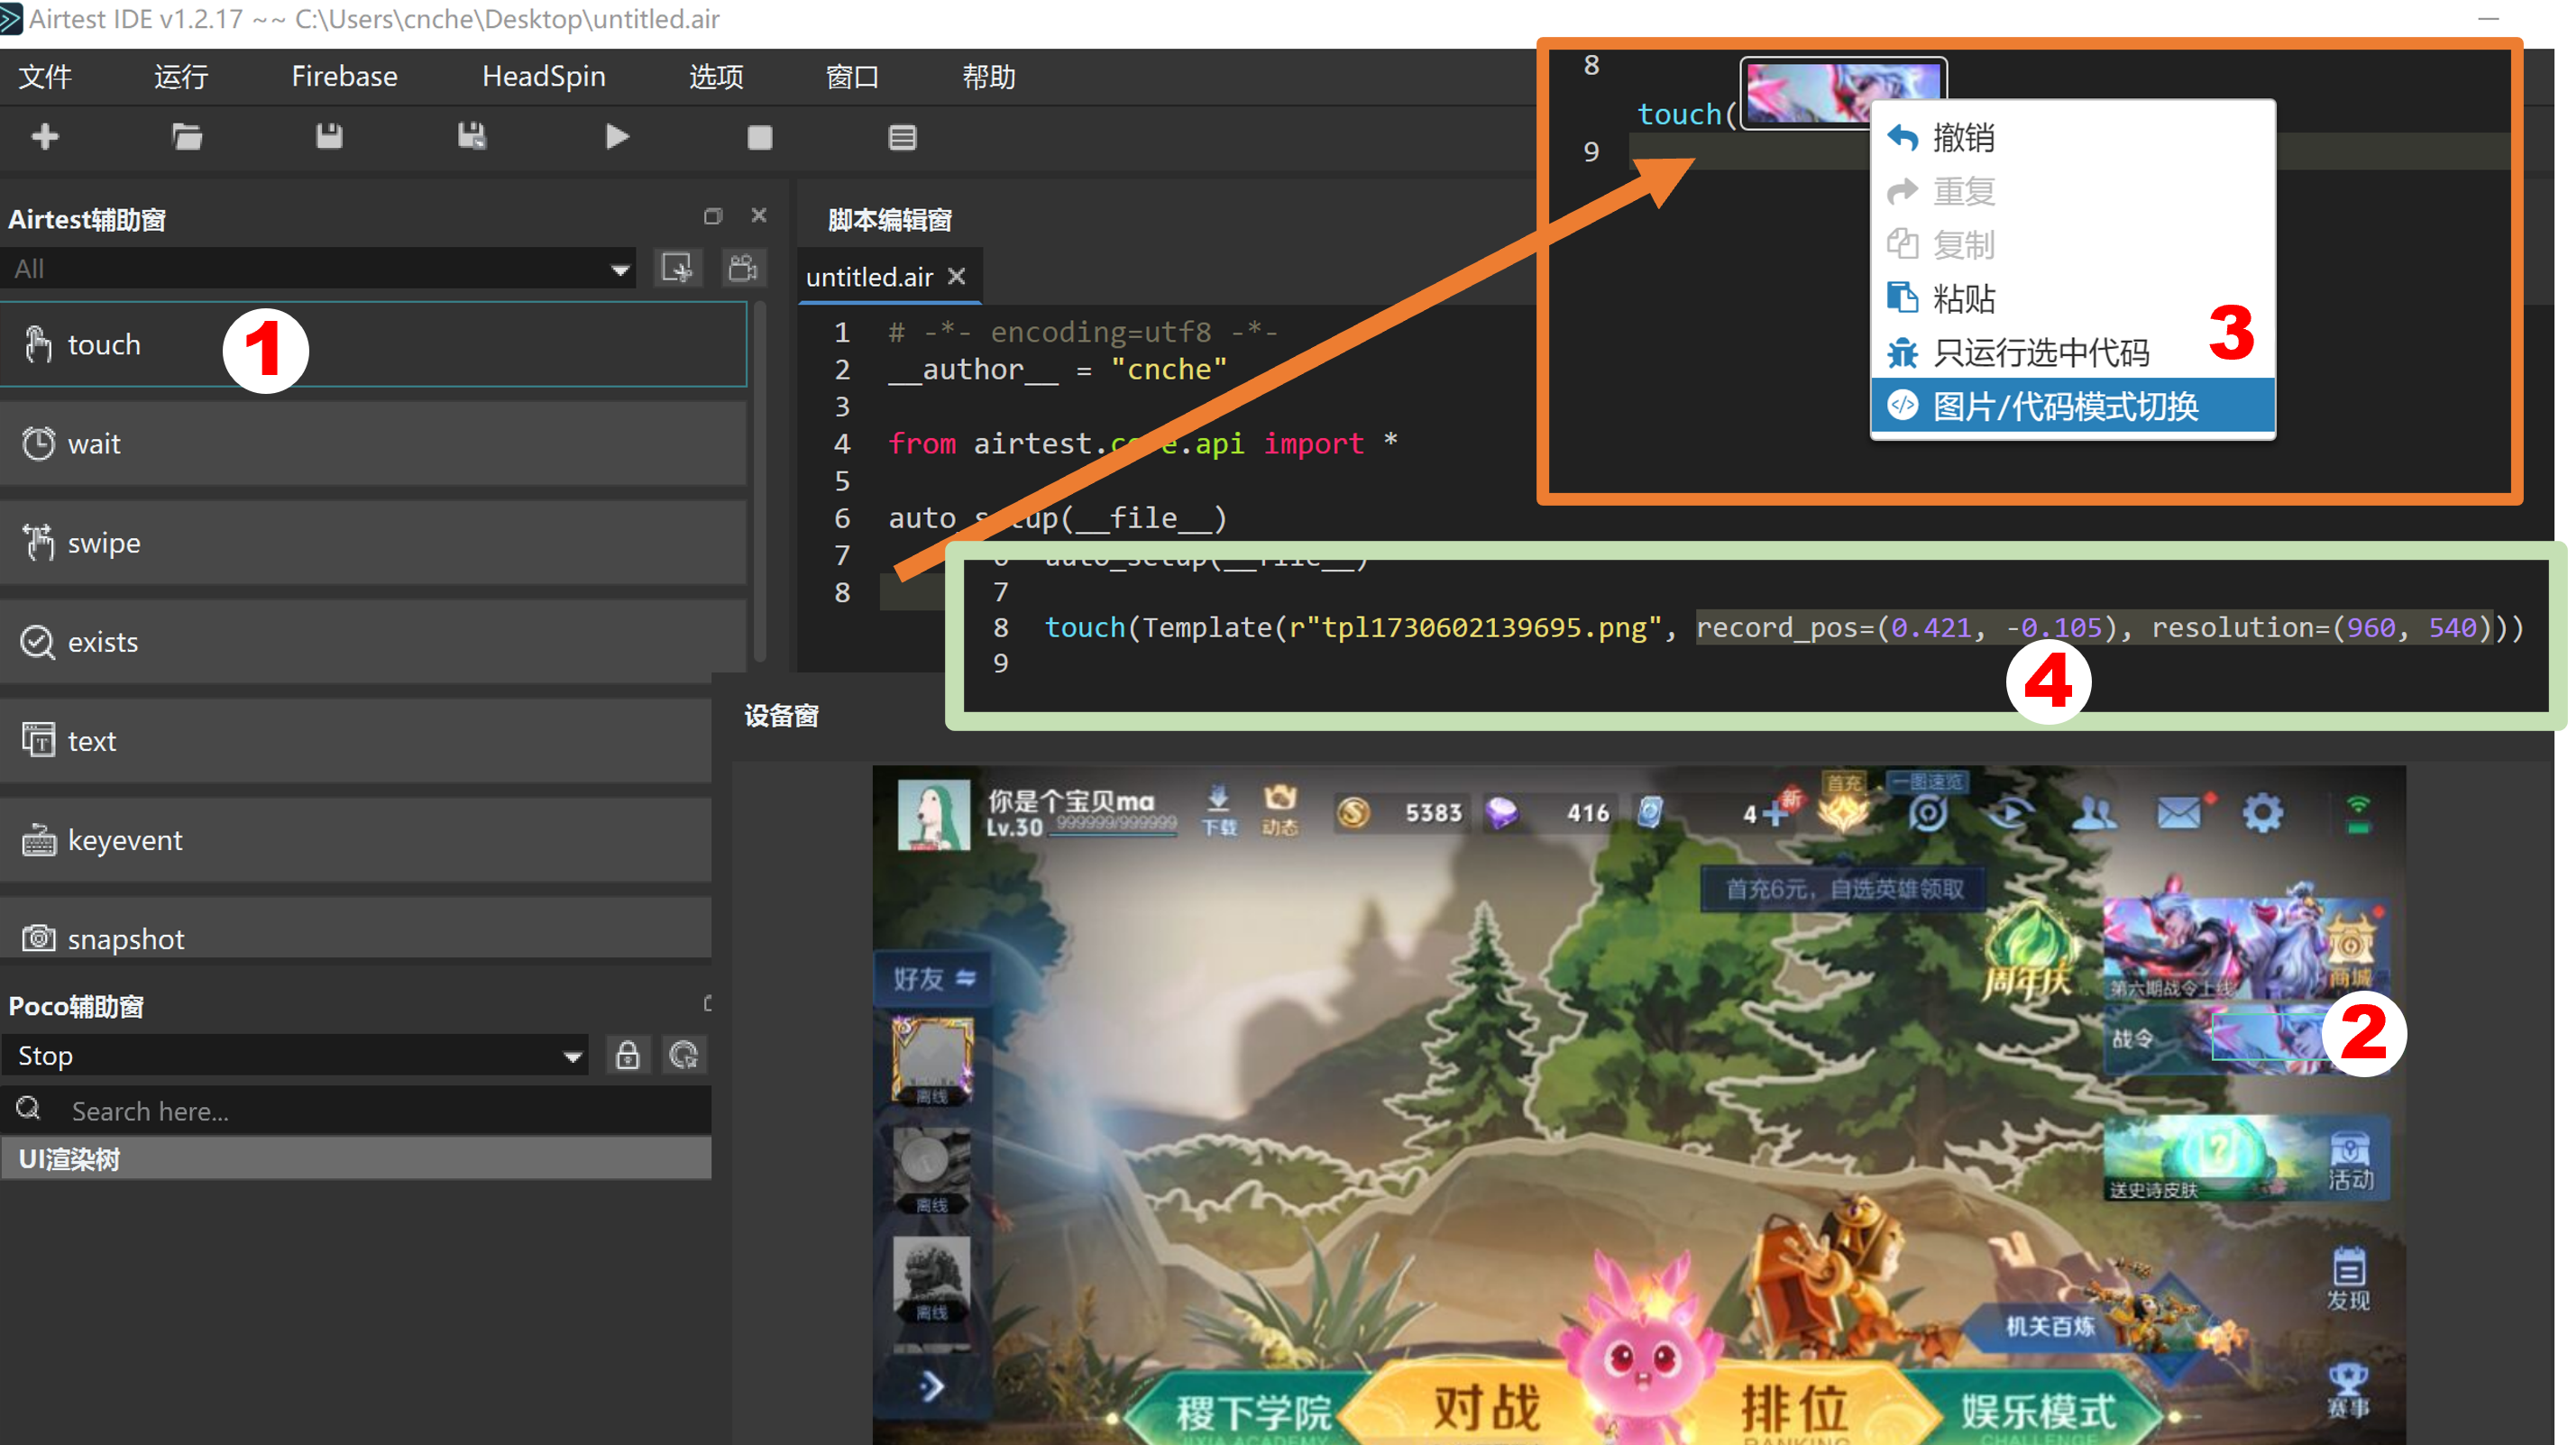Click 图片/代码模式切换 to switch view mode
The image size is (2568, 1445).
click(2074, 409)
